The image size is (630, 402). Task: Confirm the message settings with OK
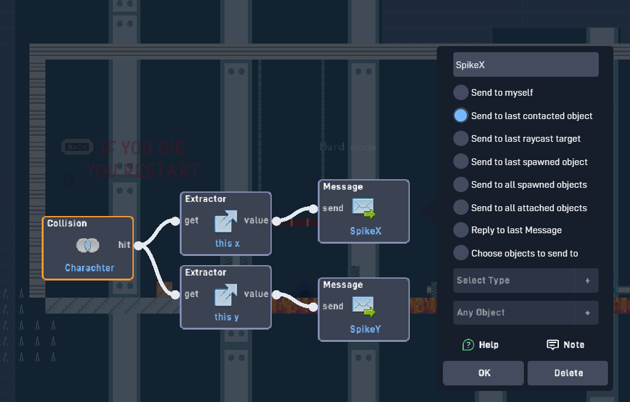pyautogui.click(x=483, y=373)
